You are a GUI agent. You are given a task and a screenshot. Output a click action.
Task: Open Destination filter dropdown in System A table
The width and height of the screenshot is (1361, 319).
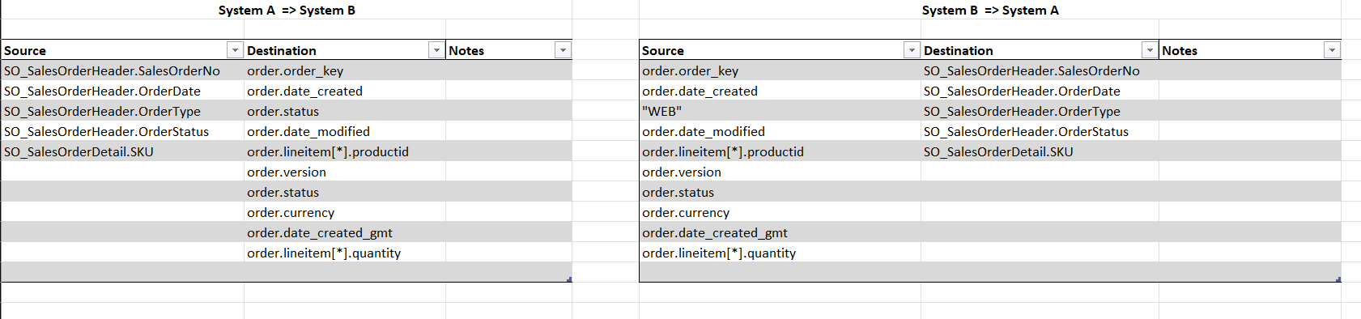(436, 50)
